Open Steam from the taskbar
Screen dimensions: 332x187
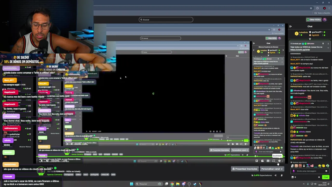[195, 184]
